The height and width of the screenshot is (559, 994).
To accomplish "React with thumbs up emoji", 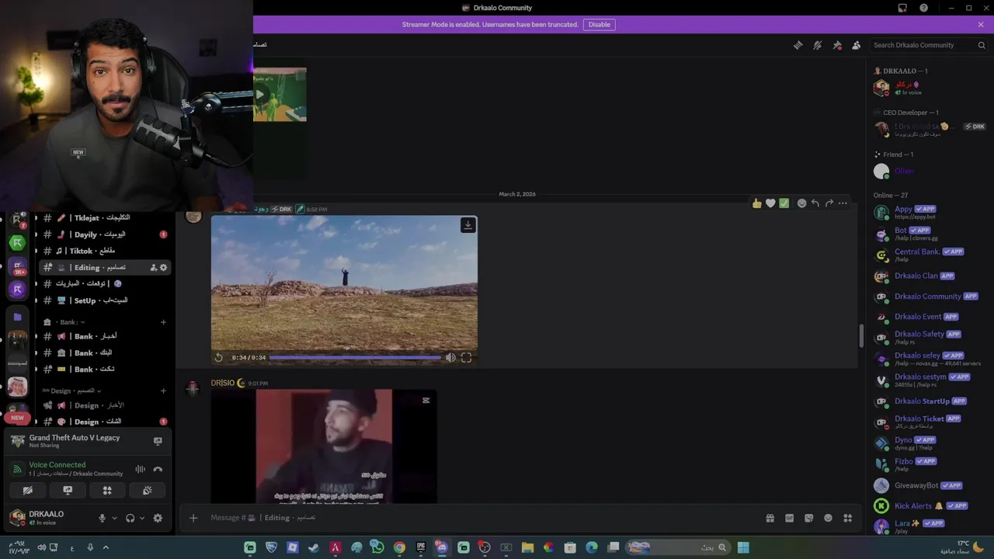I will pos(756,203).
